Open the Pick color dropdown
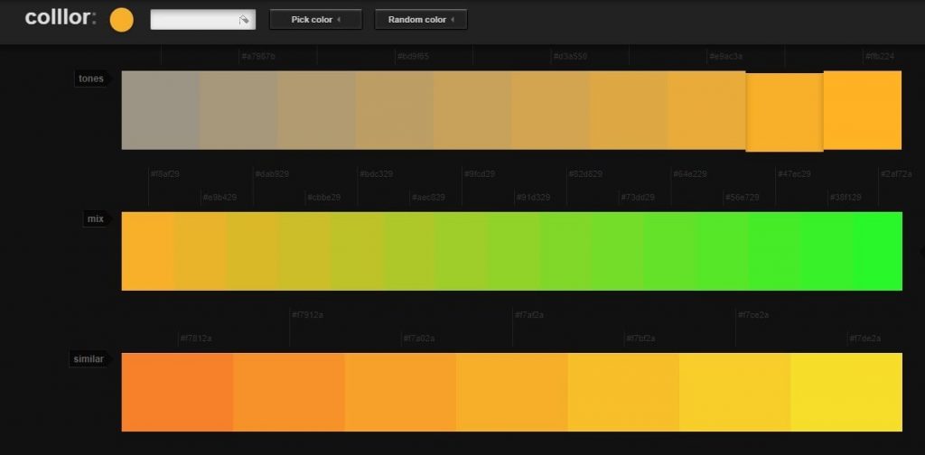The image size is (925, 455). click(x=315, y=20)
